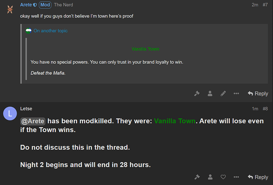Click the person icon under Arete's post
This screenshot has height=185, width=273.
click(x=210, y=94)
